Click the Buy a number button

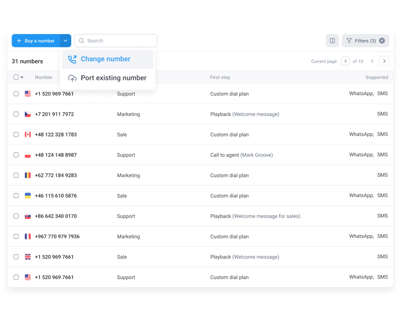click(36, 40)
